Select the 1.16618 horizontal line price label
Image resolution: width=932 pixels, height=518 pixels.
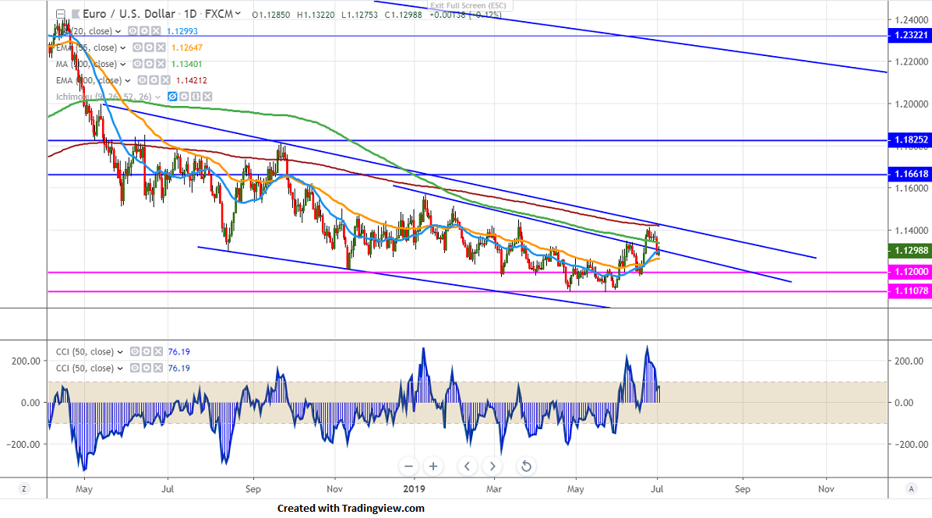click(x=909, y=174)
